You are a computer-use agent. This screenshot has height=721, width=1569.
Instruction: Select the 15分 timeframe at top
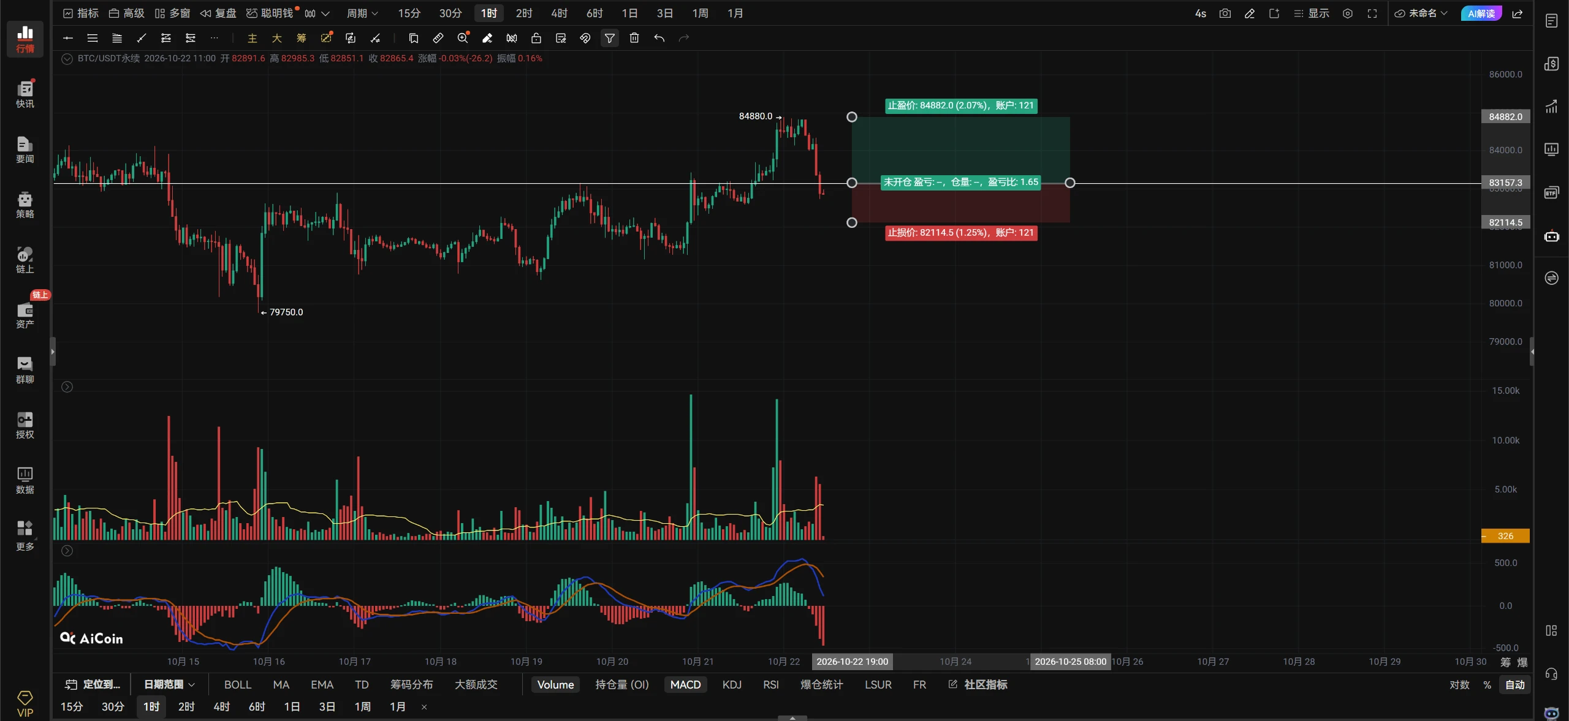409,13
